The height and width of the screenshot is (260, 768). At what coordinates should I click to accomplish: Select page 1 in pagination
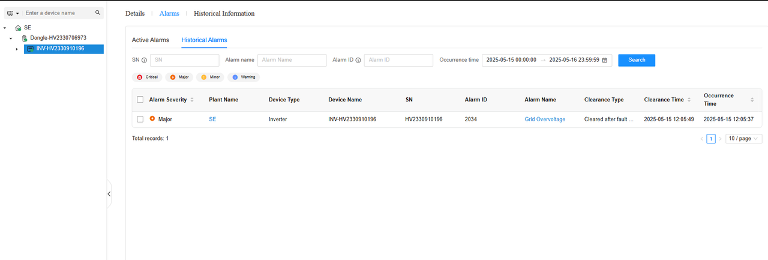pos(711,139)
